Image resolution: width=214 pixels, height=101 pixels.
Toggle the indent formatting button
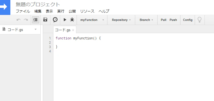pyautogui.click(x=35, y=20)
